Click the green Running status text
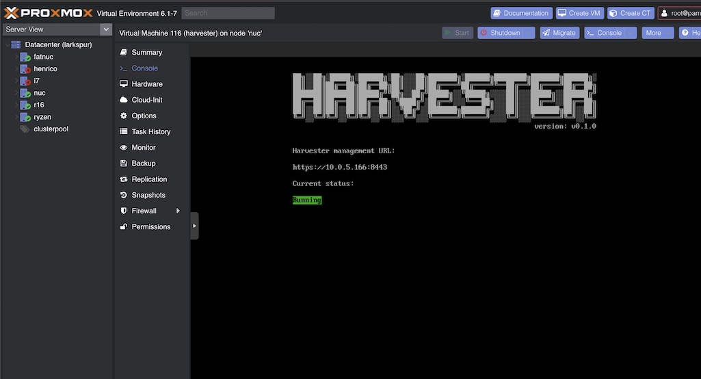Viewport: 701px width, 379px height. pyautogui.click(x=307, y=200)
